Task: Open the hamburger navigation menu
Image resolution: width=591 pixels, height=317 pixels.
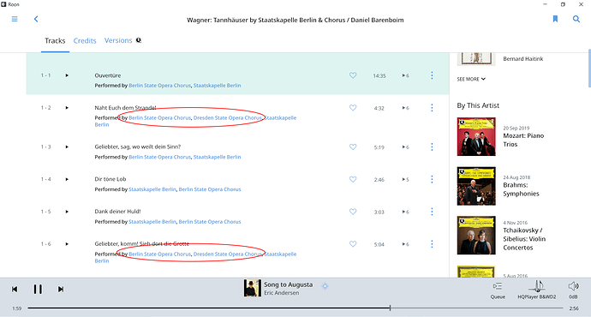Action: [x=15, y=19]
